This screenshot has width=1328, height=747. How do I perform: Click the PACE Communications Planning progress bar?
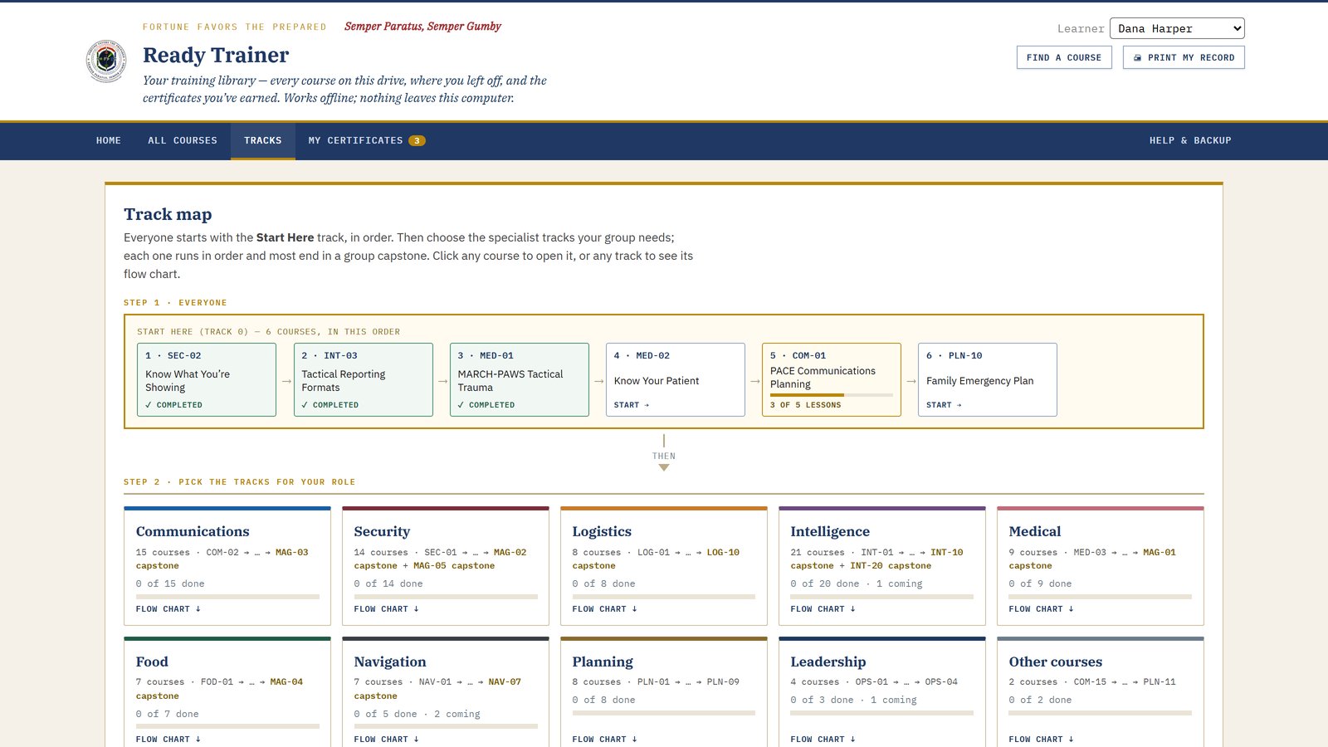832,395
